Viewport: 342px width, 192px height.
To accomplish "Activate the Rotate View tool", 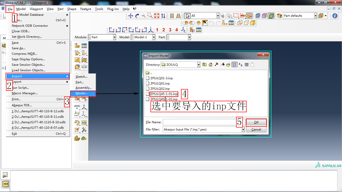I will pos(137,16).
